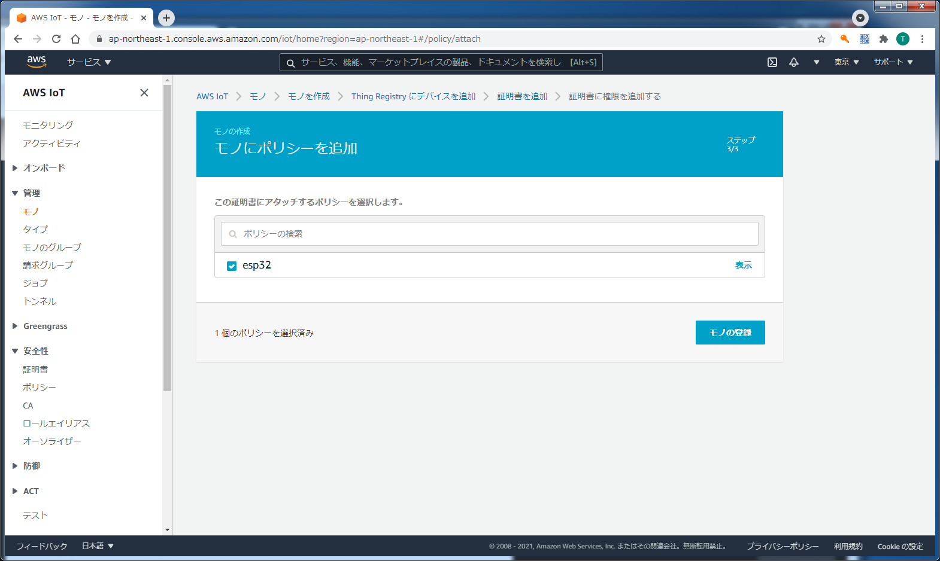The height and width of the screenshot is (561, 940).
Task: Click the tab search dropdown circle icon
Action: click(860, 18)
